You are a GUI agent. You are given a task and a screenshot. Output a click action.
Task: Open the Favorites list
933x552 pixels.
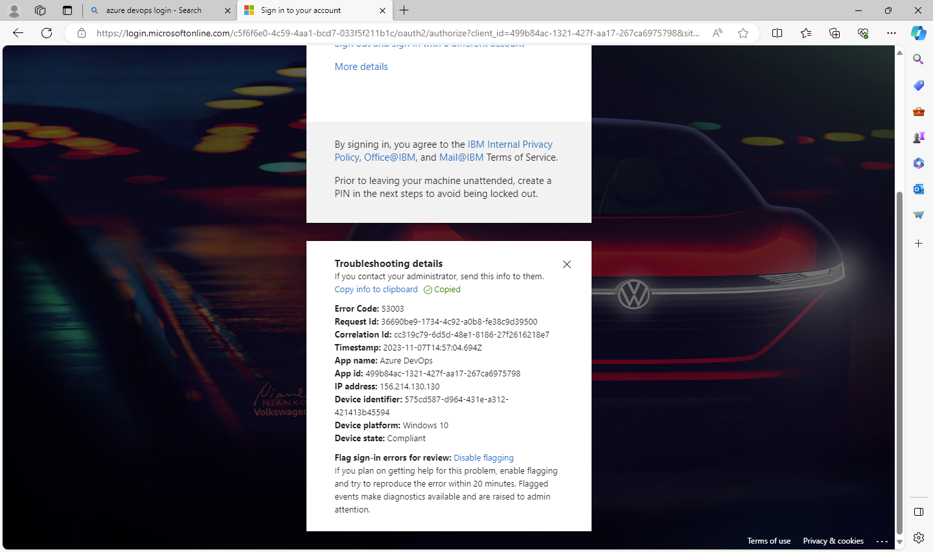[805, 33]
